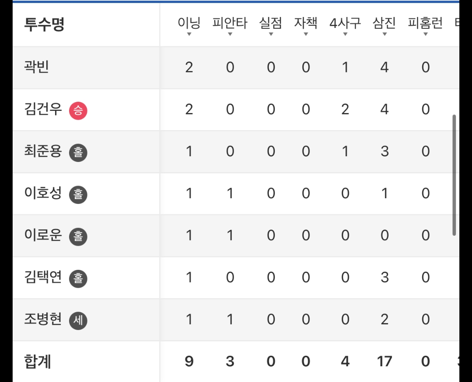Click the 홀 hold badge beside 김택연

[x=78, y=279]
